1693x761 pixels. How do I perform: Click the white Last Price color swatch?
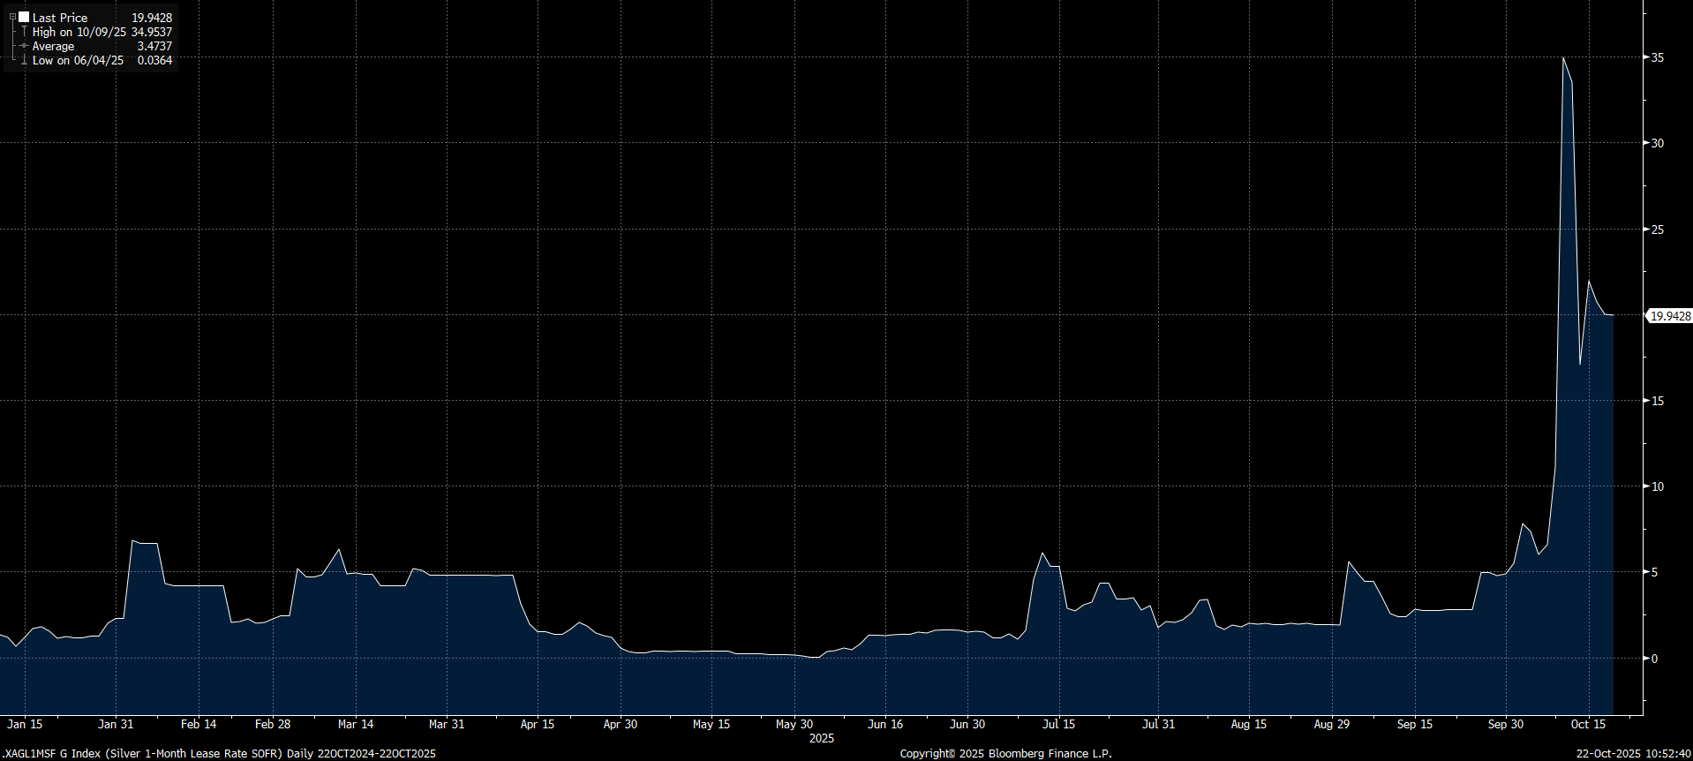coord(24,17)
